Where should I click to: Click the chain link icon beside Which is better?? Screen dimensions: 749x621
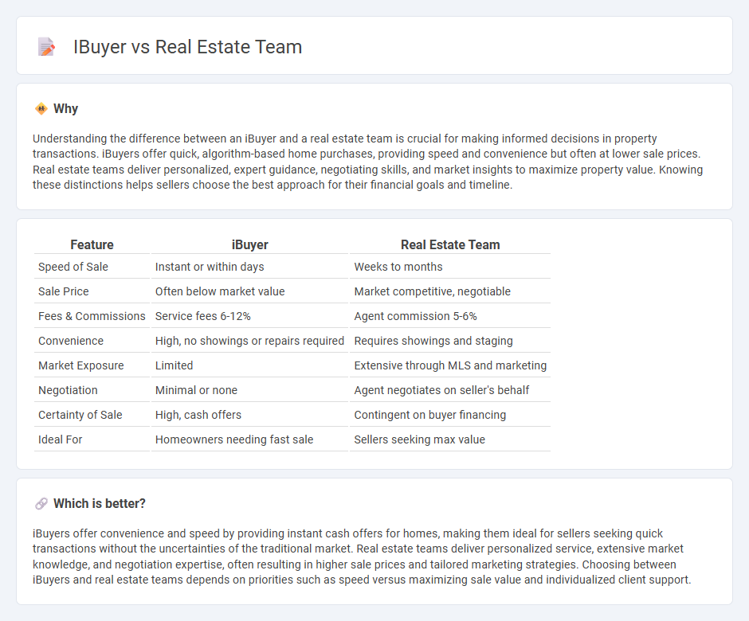pos(41,504)
